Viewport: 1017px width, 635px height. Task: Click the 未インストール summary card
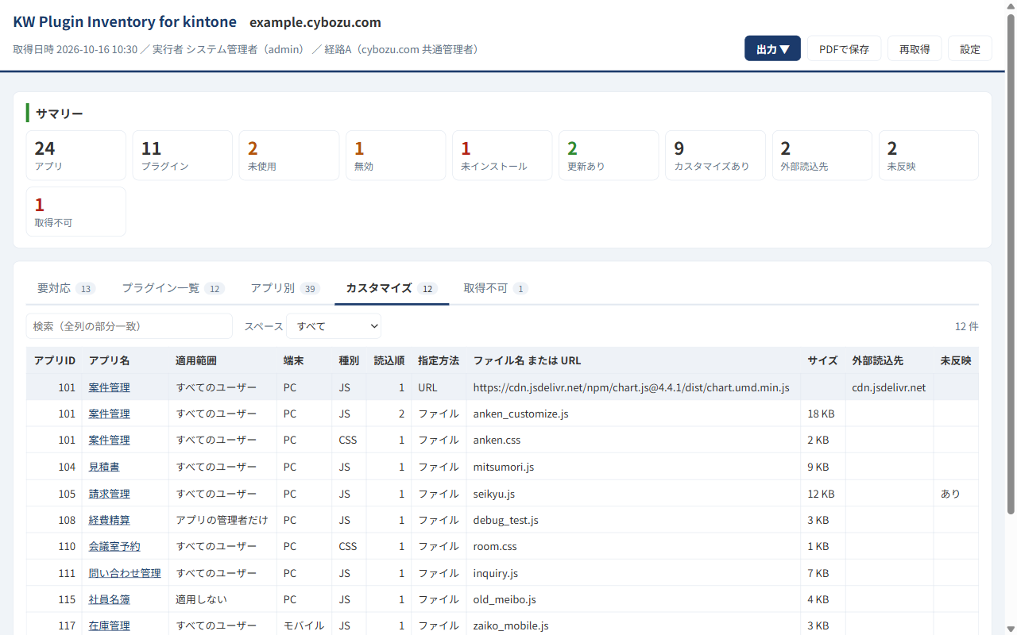click(502, 156)
